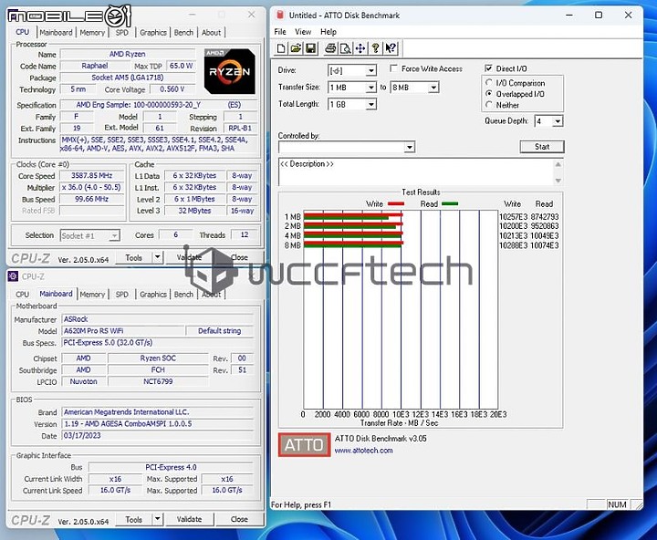The image size is (657, 540).
Task: Click the New file icon in ATTO toolbar
Action: 281,48
